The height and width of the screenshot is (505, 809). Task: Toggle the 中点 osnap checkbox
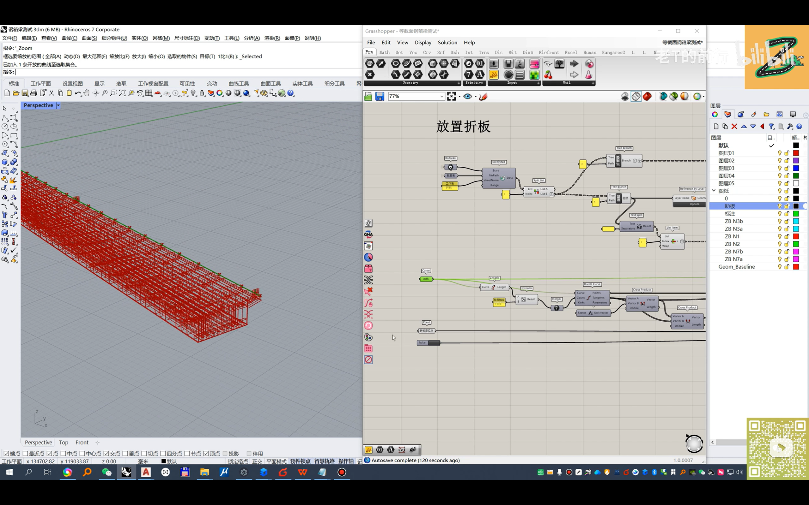tap(63, 453)
